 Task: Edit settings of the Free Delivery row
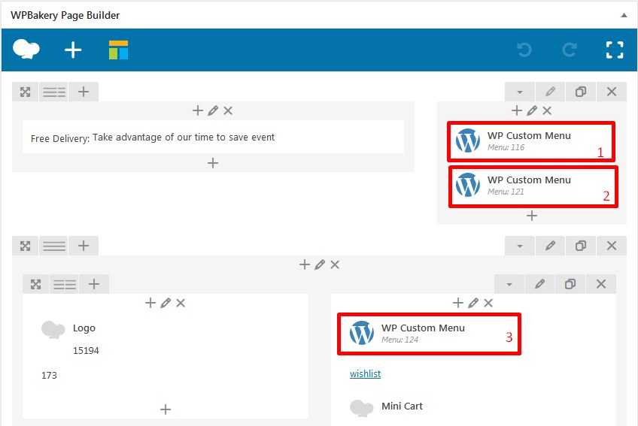tap(550, 92)
